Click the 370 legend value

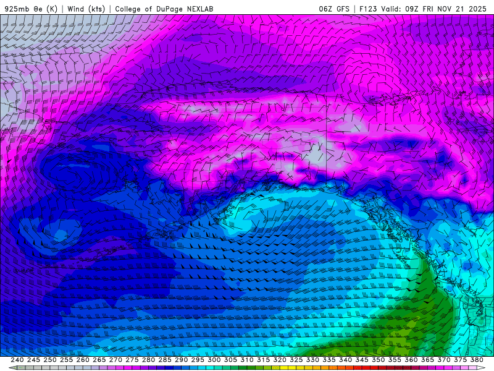[x=444, y=360]
